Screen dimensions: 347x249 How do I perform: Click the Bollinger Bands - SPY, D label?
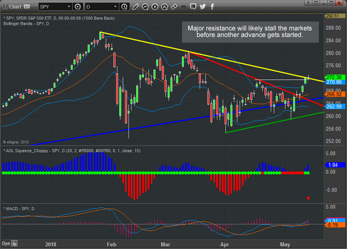[26, 24]
